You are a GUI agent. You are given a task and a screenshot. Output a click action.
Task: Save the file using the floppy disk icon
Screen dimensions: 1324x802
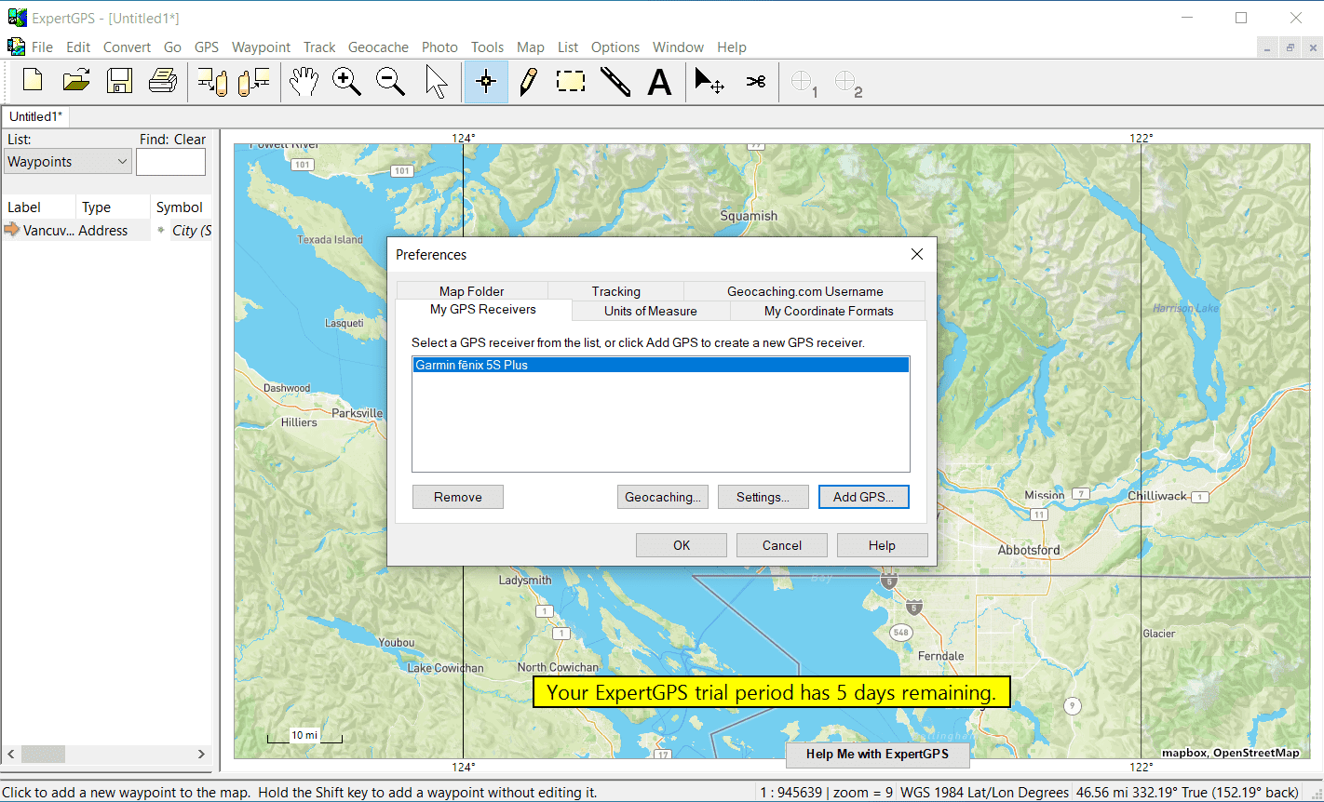(x=119, y=82)
